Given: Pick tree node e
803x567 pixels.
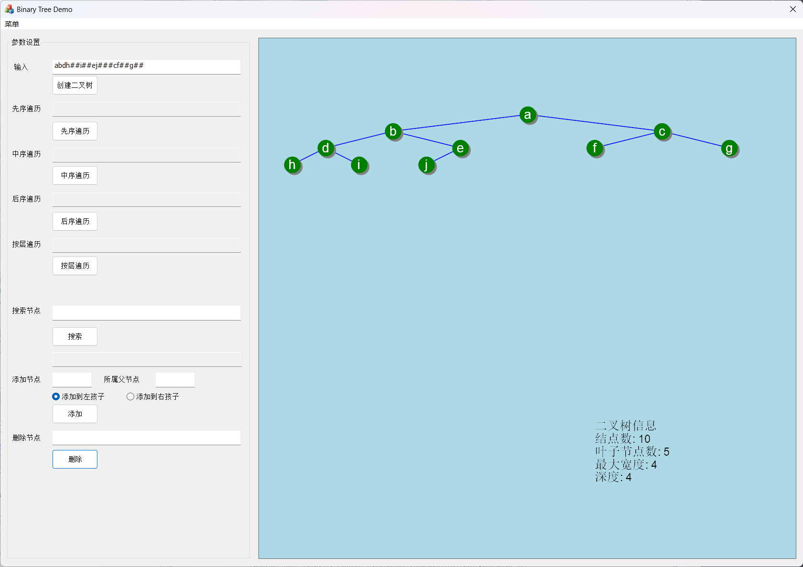Looking at the screenshot, I should (x=460, y=148).
